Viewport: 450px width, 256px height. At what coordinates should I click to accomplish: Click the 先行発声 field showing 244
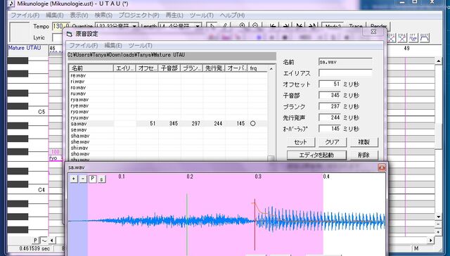point(330,117)
